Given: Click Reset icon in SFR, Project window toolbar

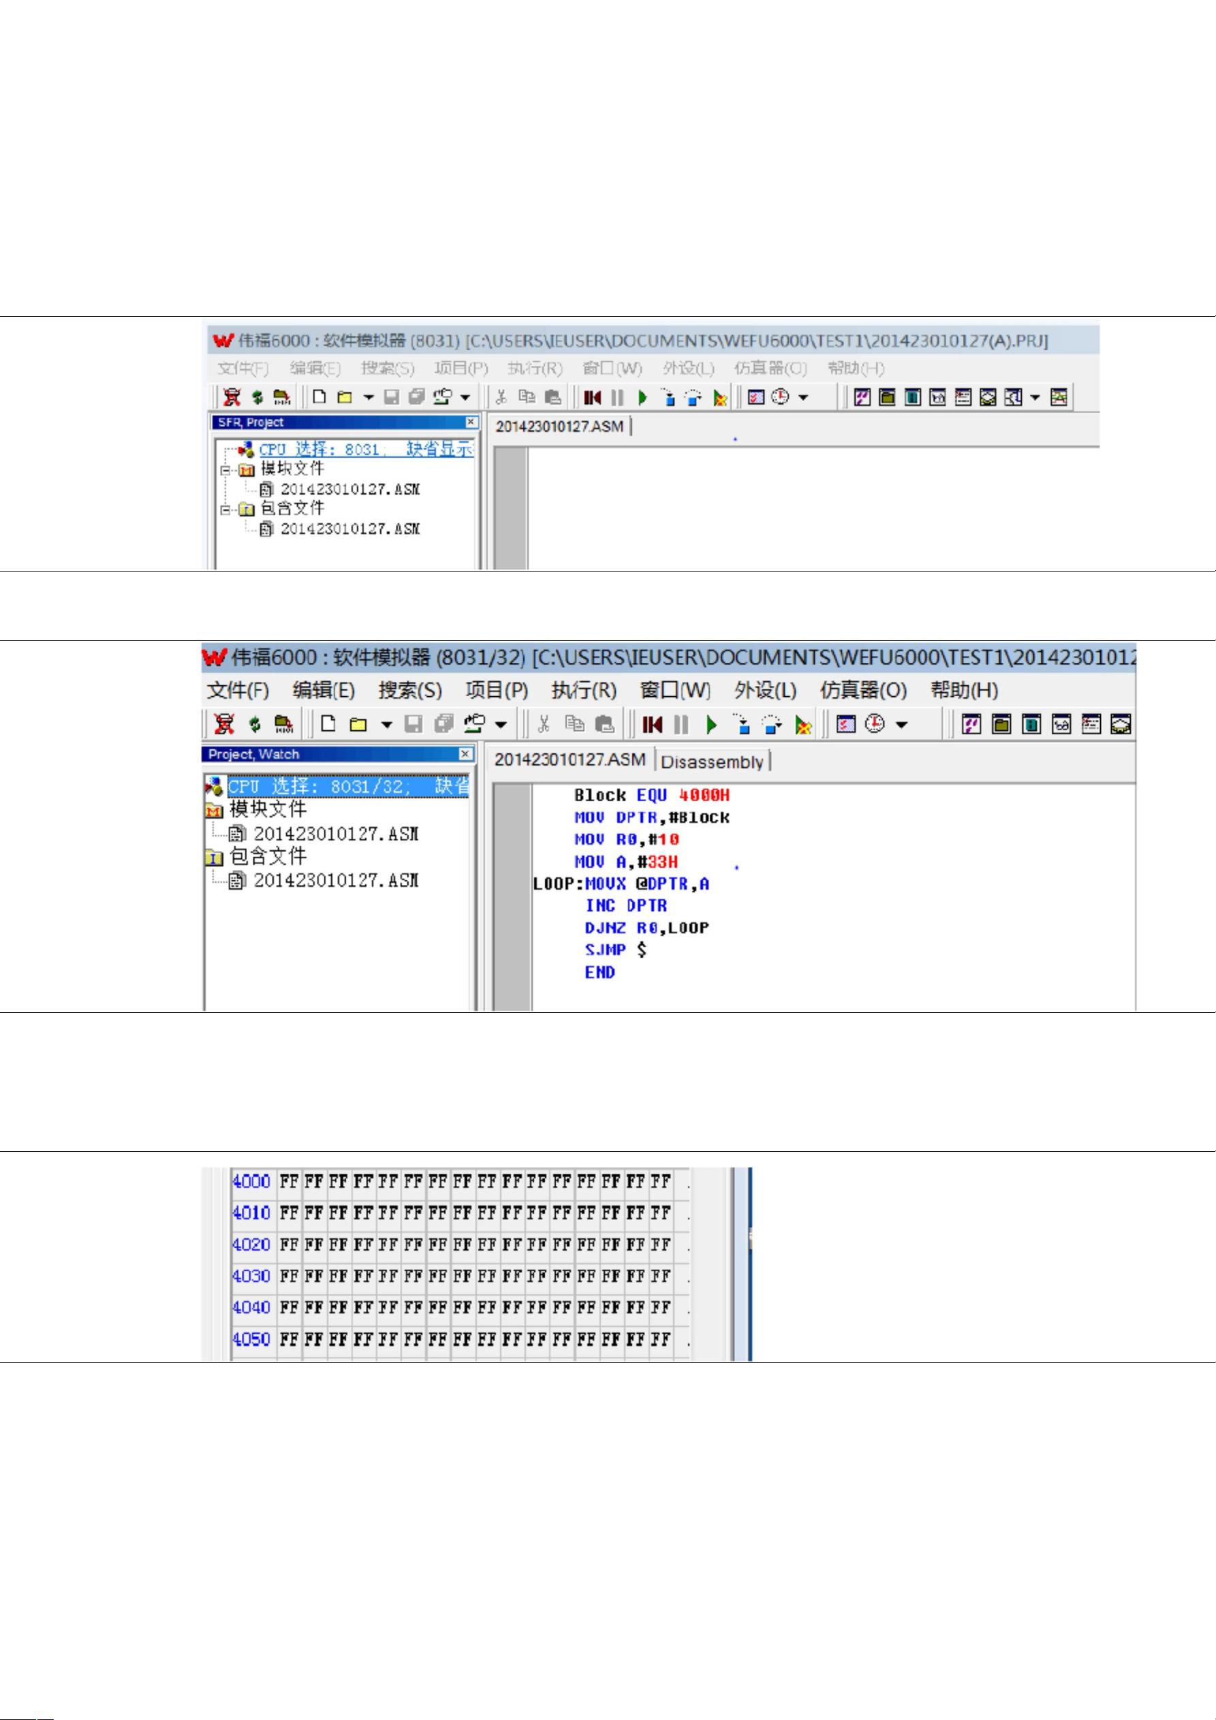Looking at the screenshot, I should [x=593, y=397].
